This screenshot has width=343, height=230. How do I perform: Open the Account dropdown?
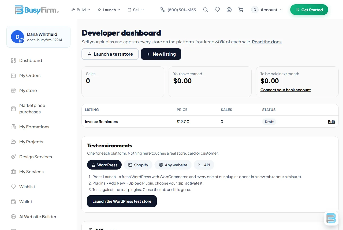267,10
